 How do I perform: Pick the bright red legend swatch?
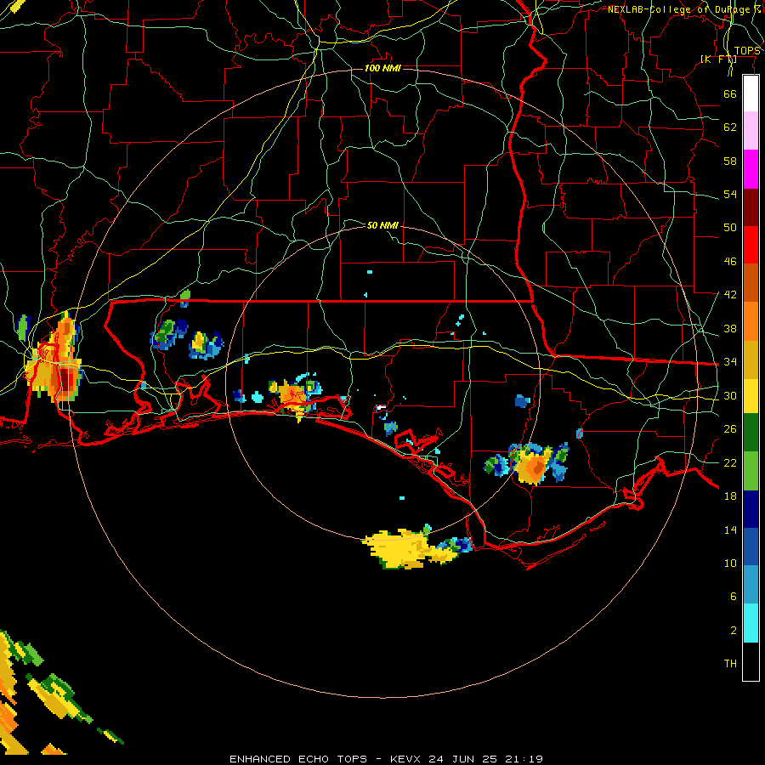751,245
